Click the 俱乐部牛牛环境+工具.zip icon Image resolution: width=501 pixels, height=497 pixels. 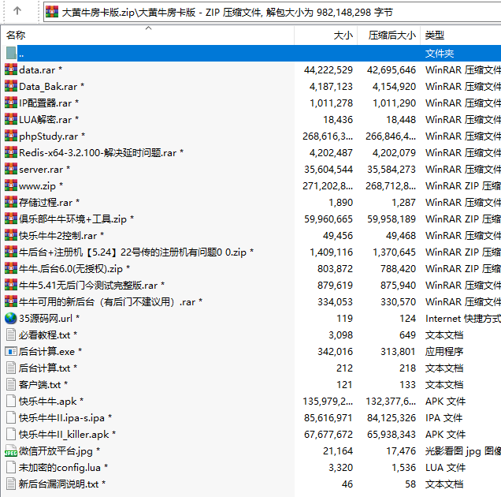(x=11, y=219)
